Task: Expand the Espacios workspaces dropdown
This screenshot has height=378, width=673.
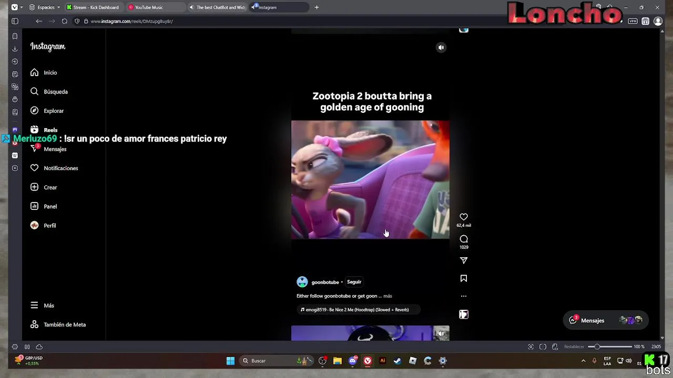Action: [45, 7]
